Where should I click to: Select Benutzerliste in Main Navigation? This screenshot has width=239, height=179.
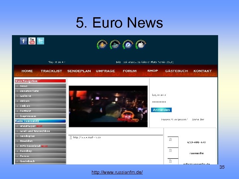[40, 91]
